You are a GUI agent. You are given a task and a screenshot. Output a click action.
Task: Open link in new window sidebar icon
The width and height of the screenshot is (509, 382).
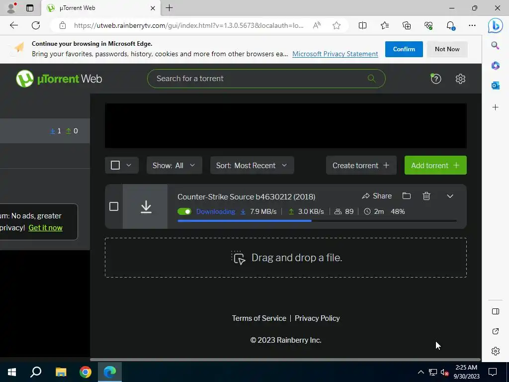point(496,331)
